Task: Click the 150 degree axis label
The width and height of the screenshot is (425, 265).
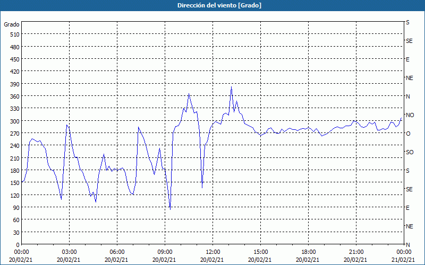Action: coord(15,183)
